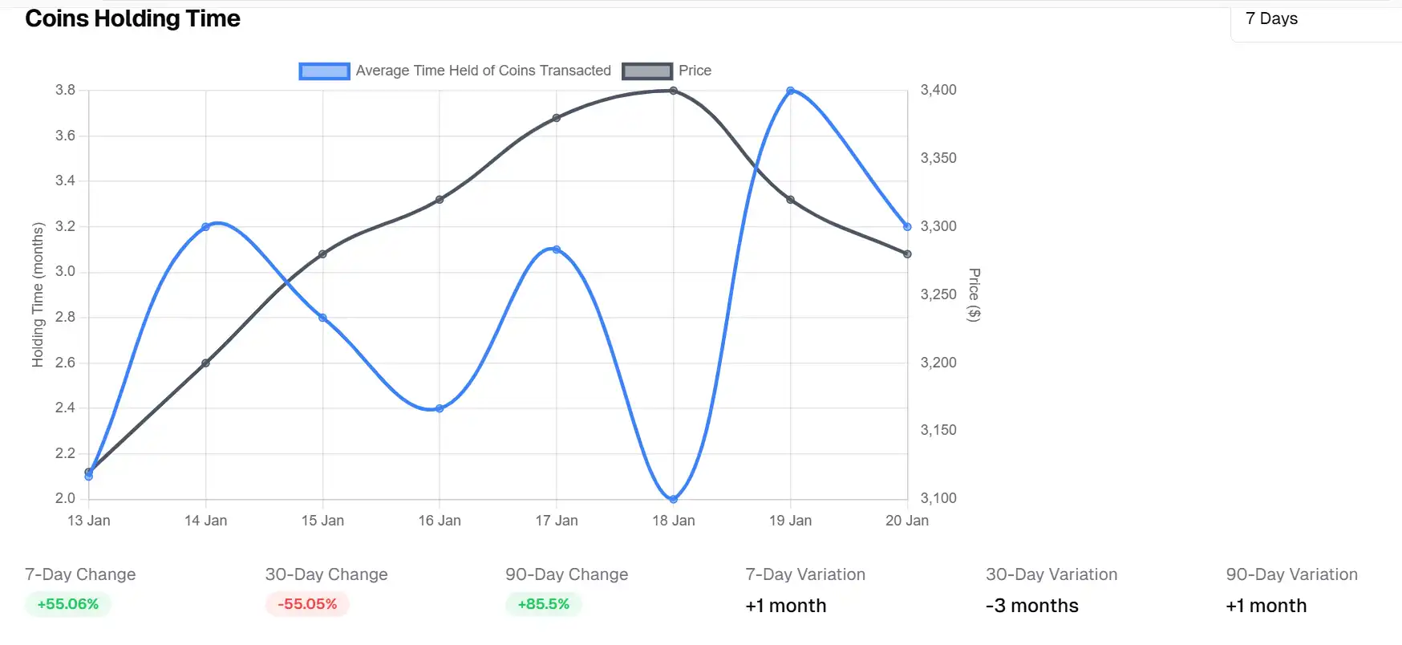
Task: Select the price data point on 15 Jan
Action: coord(323,254)
